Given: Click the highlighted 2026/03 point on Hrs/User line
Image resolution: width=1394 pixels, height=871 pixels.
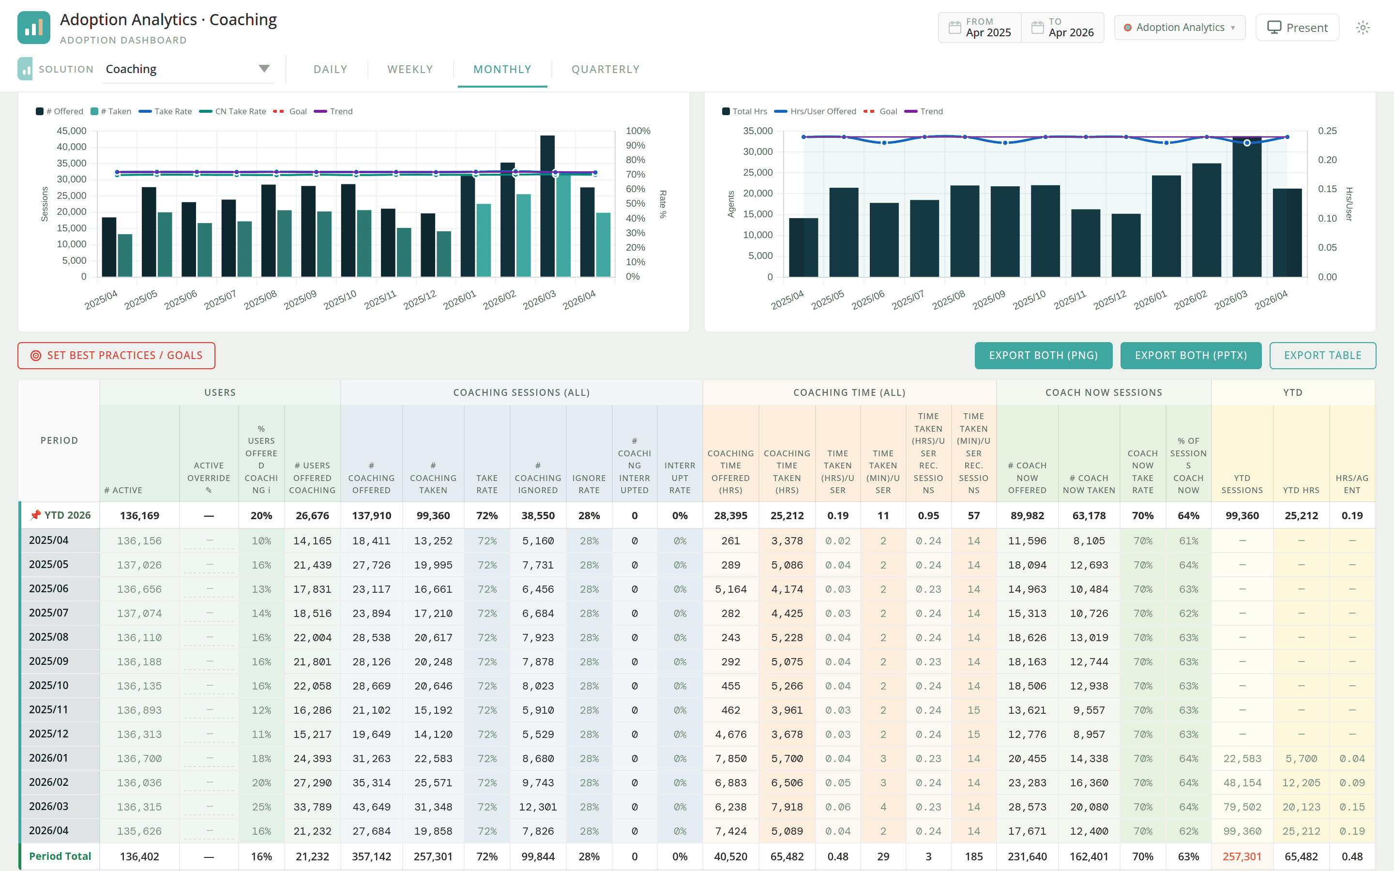Looking at the screenshot, I should 1247,143.
